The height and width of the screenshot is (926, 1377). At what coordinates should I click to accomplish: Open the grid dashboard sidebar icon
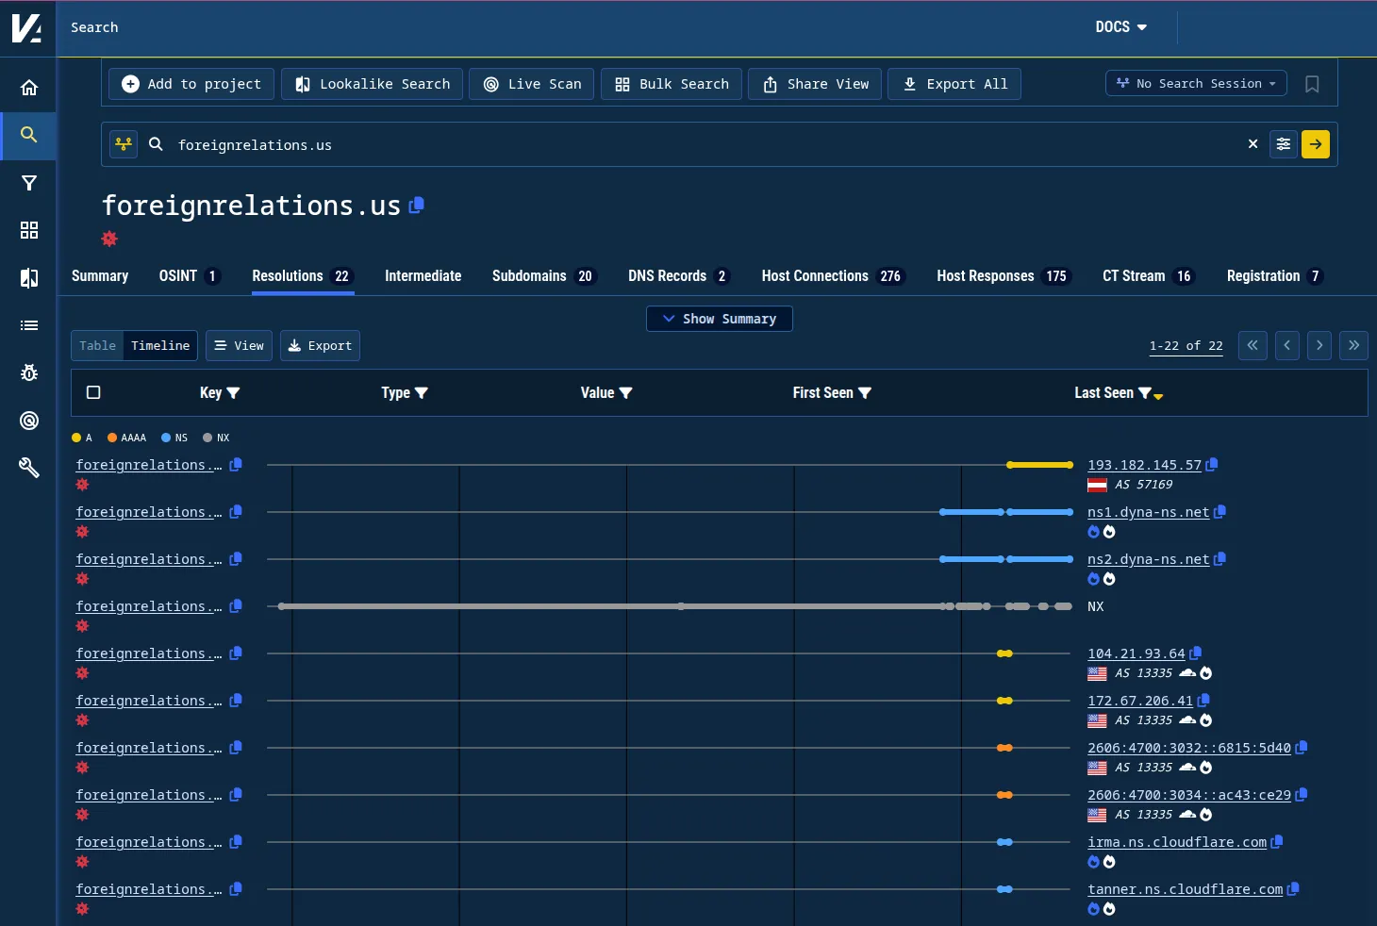coord(29,230)
